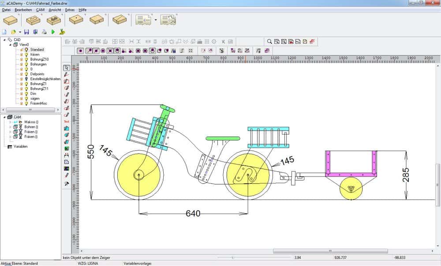
Task: Click the canvas horizontal scrollbar thumb
Action: (330, 251)
